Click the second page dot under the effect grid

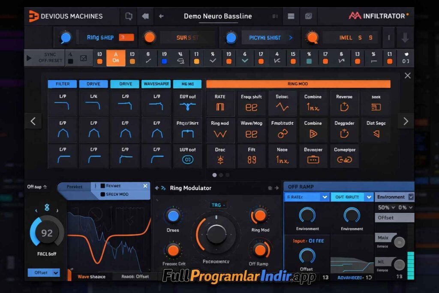221,175
